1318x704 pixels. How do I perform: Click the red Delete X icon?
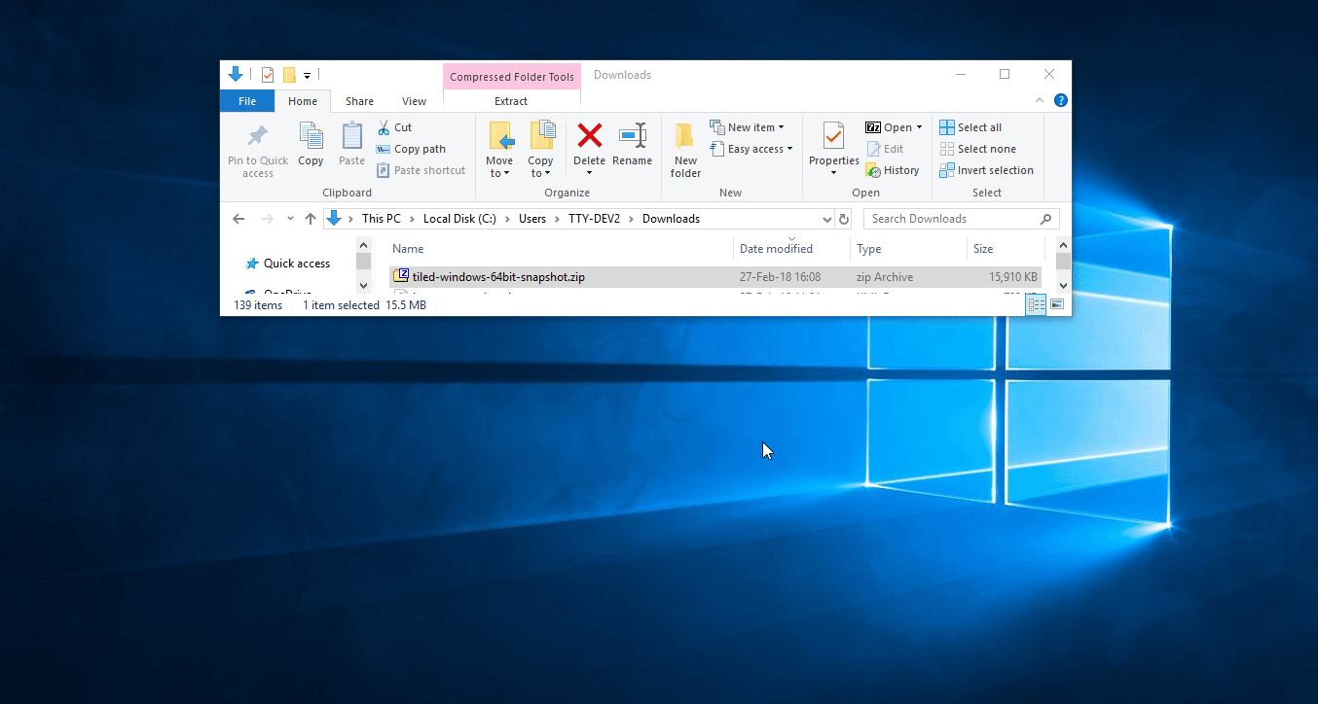click(589, 135)
